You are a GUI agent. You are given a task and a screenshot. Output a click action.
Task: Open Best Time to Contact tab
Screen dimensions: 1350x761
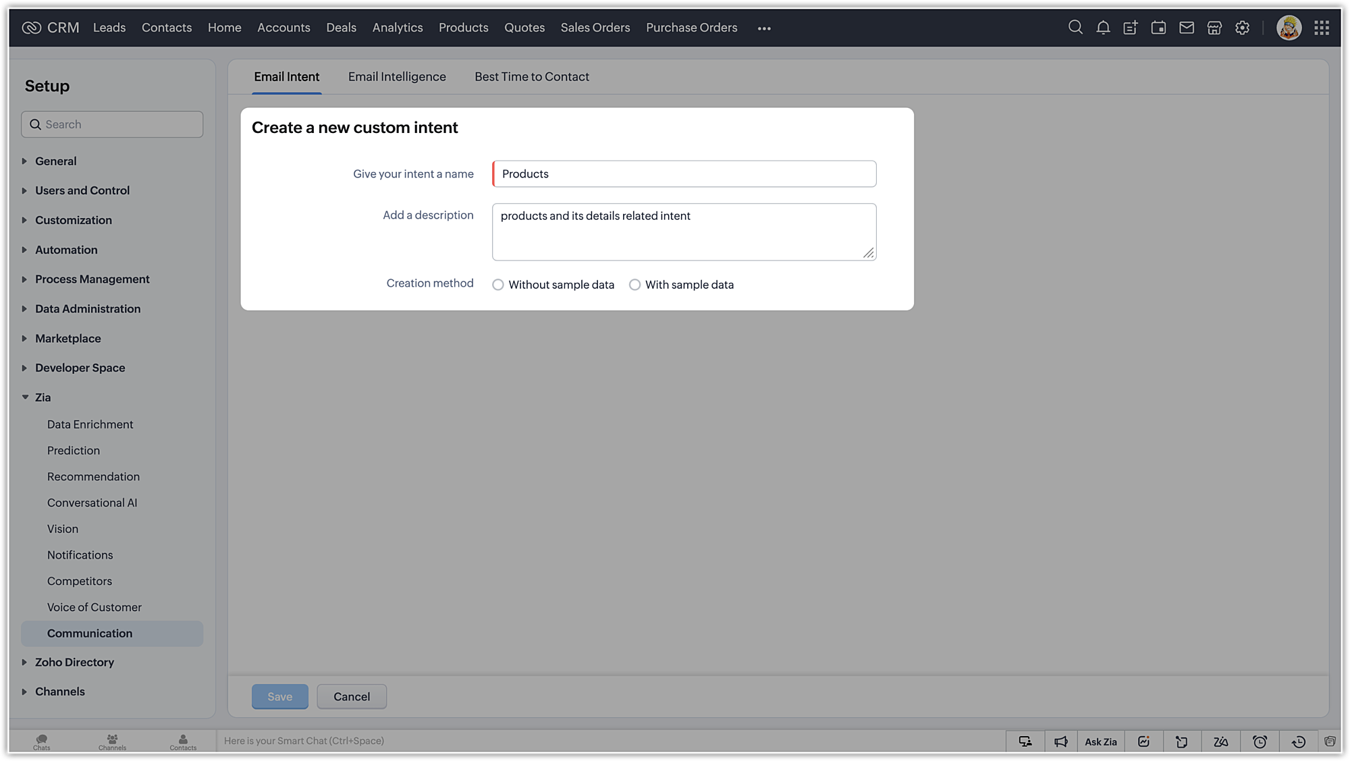531,77
